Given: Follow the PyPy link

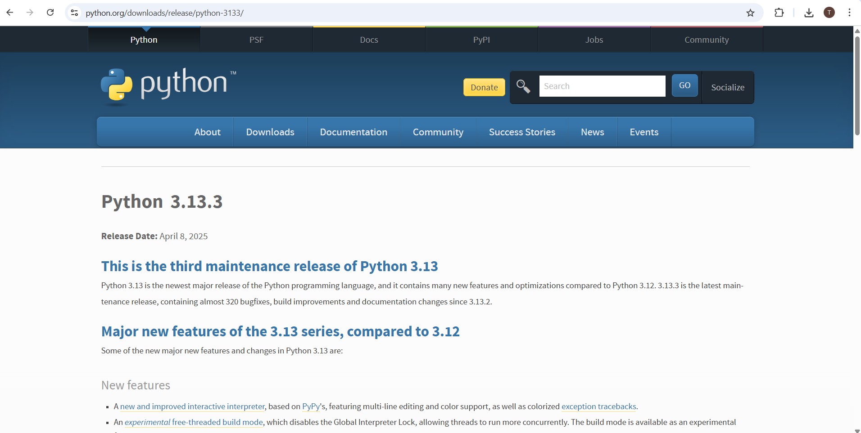Looking at the screenshot, I should pyautogui.click(x=311, y=406).
